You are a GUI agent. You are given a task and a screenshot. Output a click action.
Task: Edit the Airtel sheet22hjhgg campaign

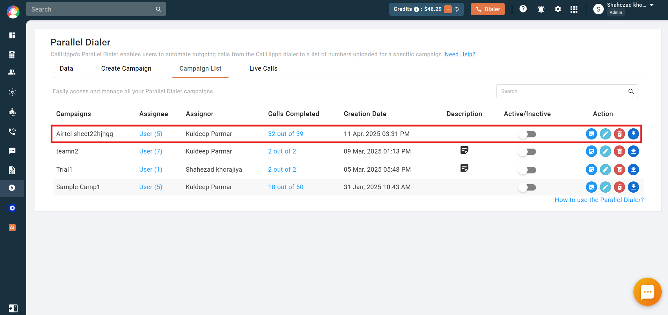pyautogui.click(x=605, y=134)
